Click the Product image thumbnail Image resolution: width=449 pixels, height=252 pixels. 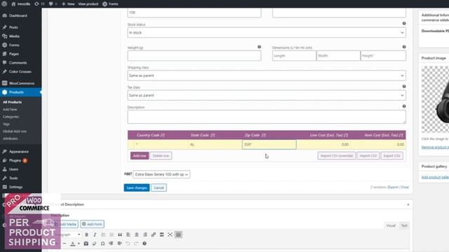tap(435, 99)
